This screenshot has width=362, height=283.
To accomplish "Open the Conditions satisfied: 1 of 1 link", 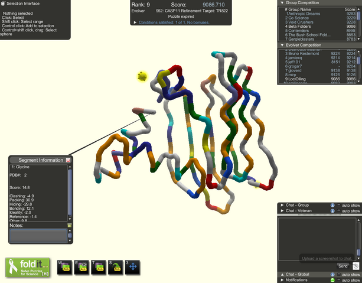I will [x=174, y=22].
